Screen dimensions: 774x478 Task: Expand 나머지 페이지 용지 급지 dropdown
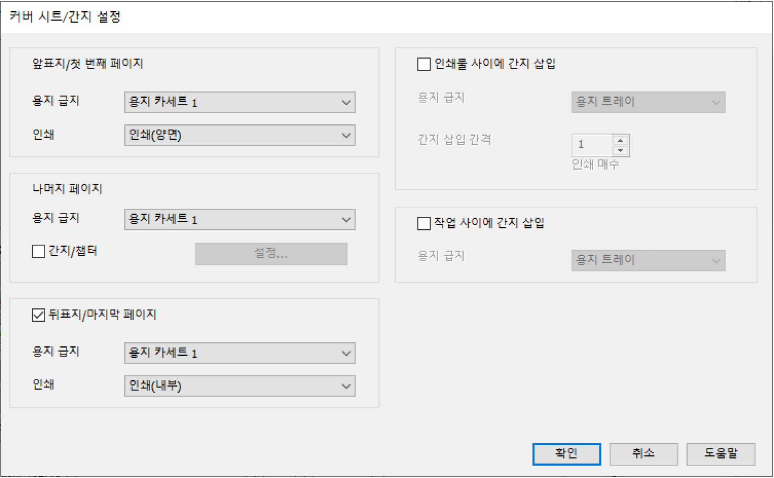239,220
